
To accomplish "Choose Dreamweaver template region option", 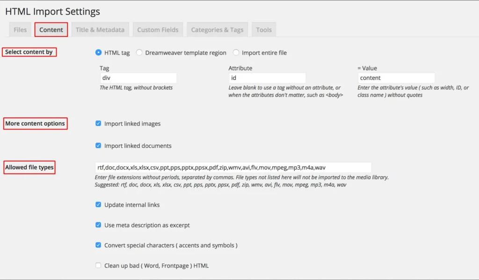I will pos(139,52).
